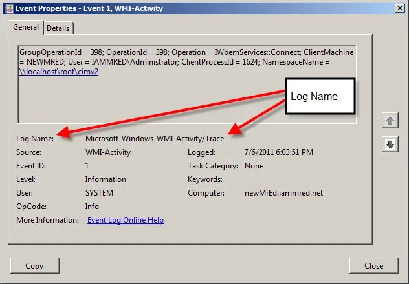Open the Event Log Online Help link

point(126,220)
